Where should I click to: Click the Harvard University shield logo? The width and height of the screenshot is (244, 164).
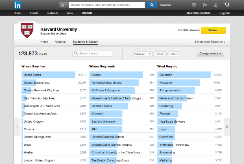click(x=27, y=30)
